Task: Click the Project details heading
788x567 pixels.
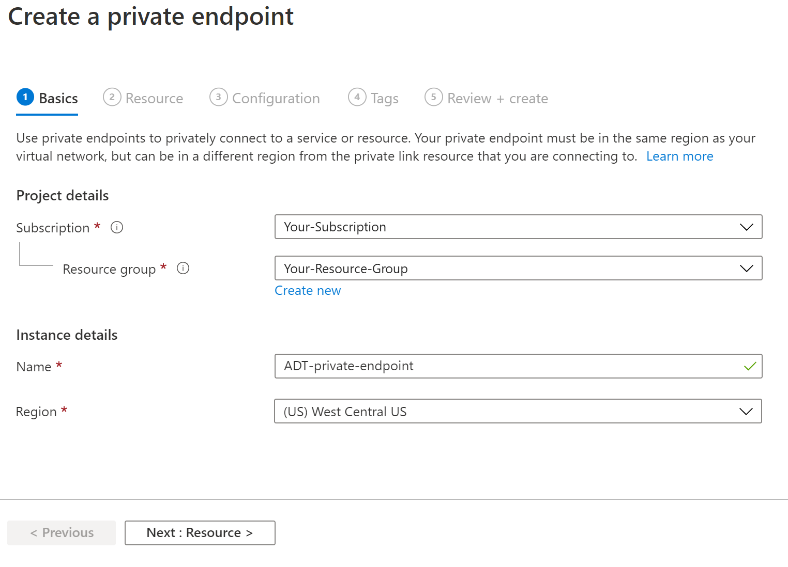Action: 63,196
